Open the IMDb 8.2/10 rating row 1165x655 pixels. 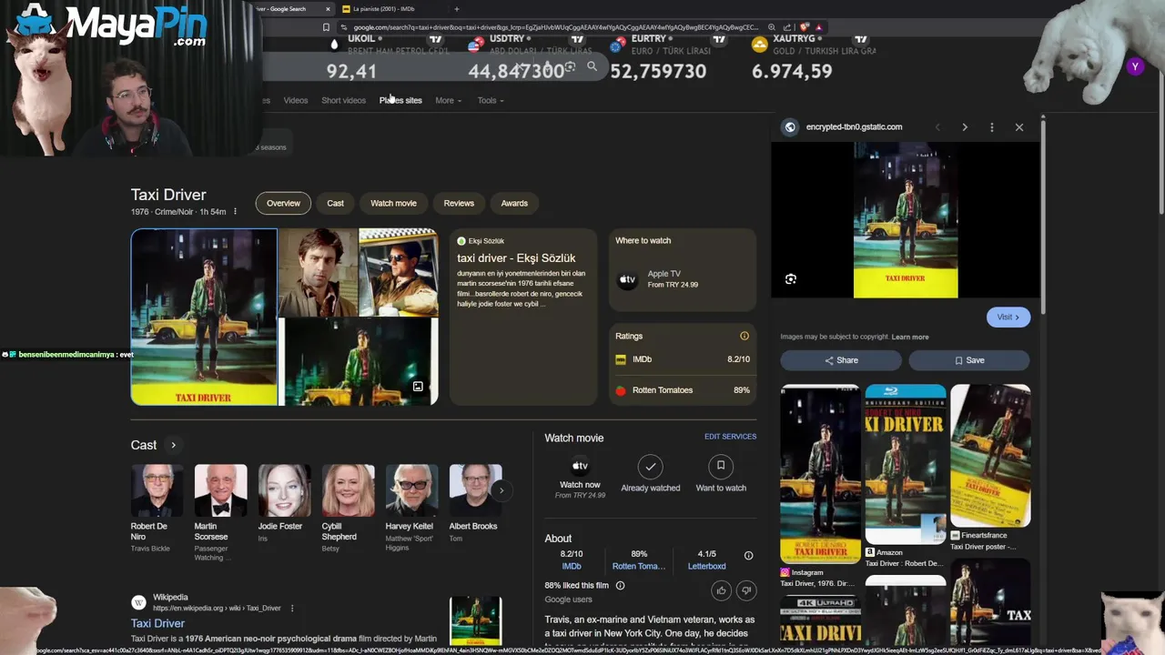[x=683, y=359]
